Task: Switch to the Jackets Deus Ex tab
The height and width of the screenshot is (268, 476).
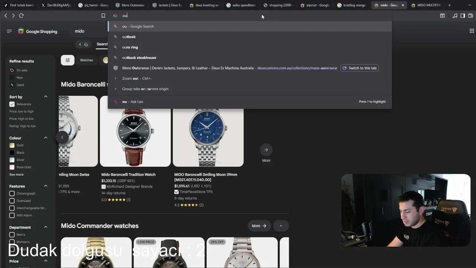Action: (167, 5)
